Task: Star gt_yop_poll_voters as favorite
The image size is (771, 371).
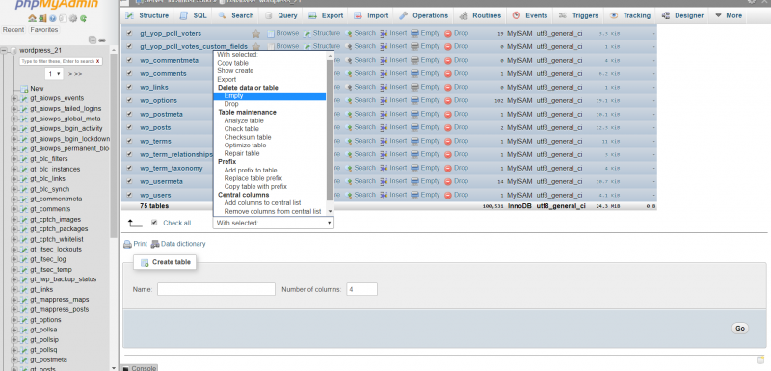Action: (255, 34)
